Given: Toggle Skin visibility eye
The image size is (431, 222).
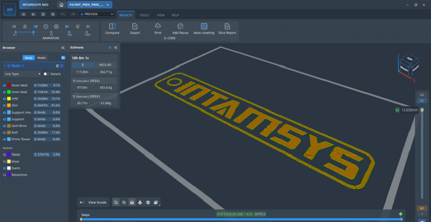Looking at the screenshot, I should pyautogui.click(x=4, y=105).
